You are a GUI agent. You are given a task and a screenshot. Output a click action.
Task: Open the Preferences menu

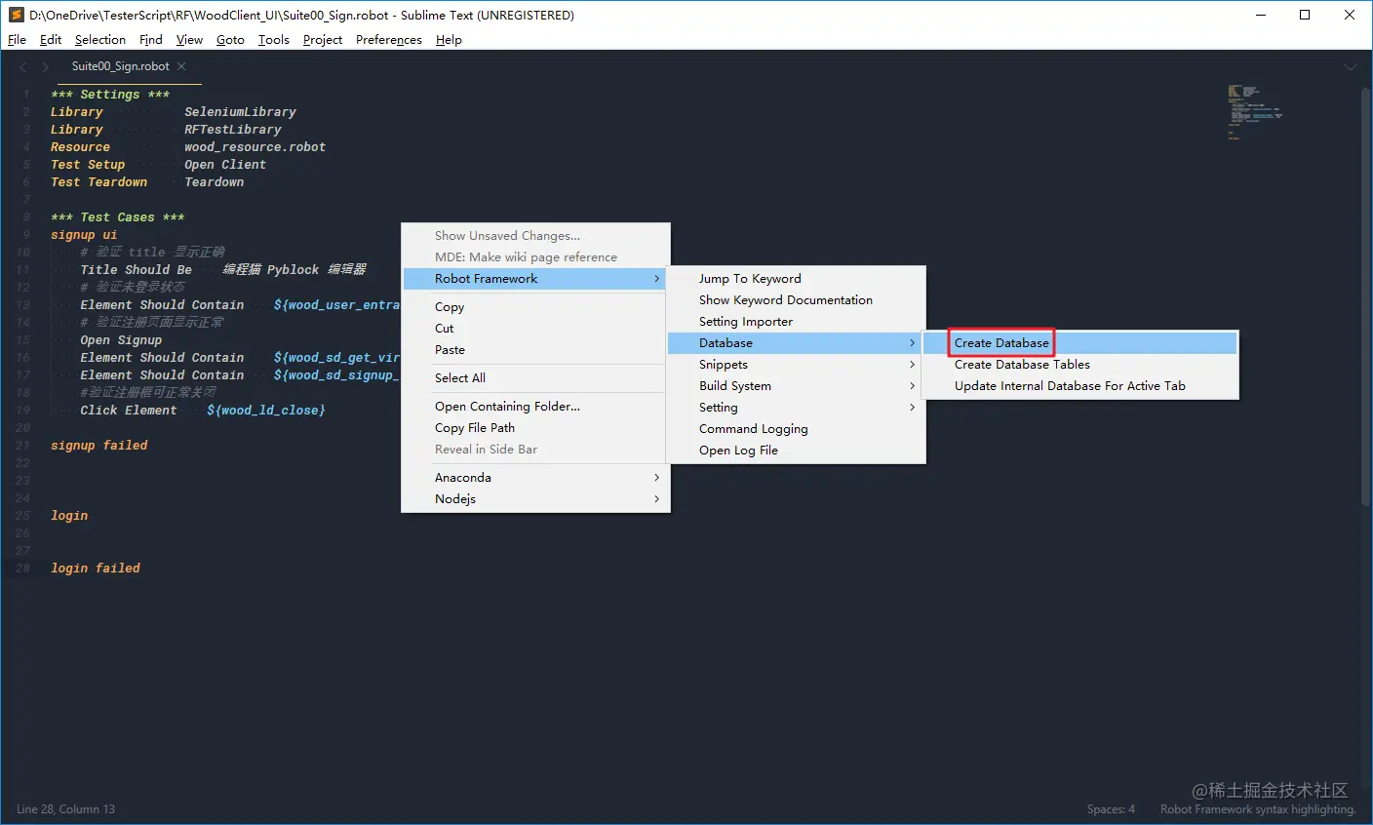[x=388, y=39]
